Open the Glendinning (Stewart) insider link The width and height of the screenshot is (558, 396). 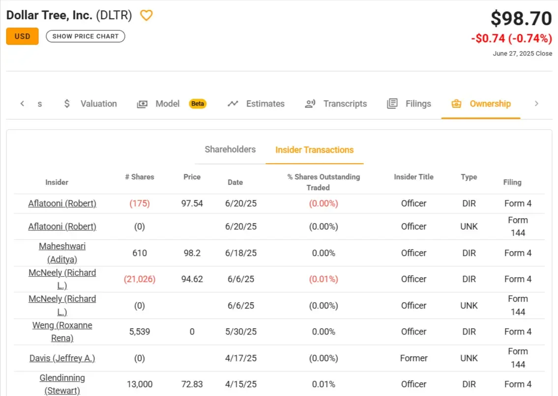[62, 384]
